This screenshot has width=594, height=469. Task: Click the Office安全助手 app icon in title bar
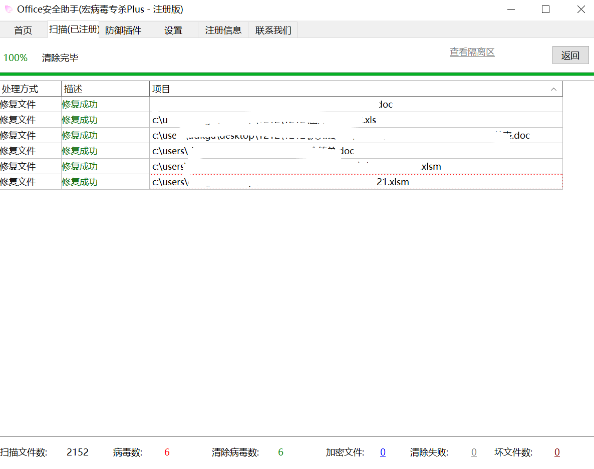coord(9,9)
